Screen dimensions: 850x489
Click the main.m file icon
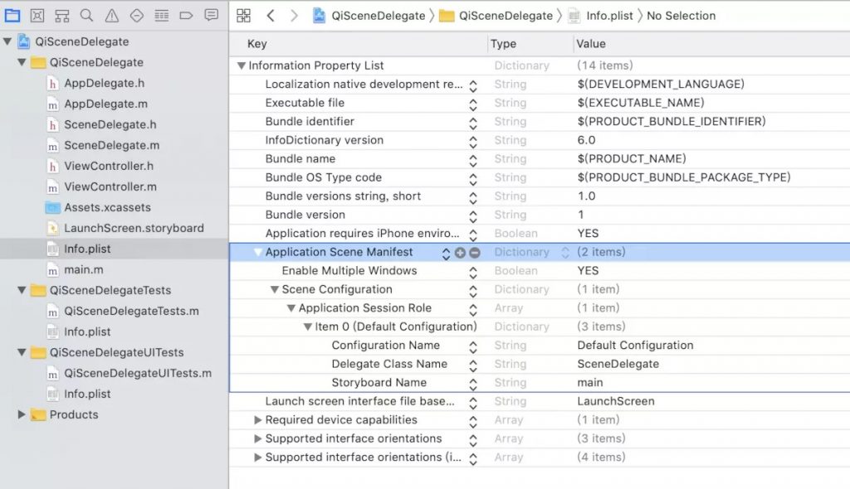[x=52, y=269]
